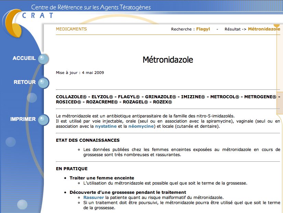This screenshot has height=213, width=283.
Task: Open the néomycine link
Action: tap(141, 126)
